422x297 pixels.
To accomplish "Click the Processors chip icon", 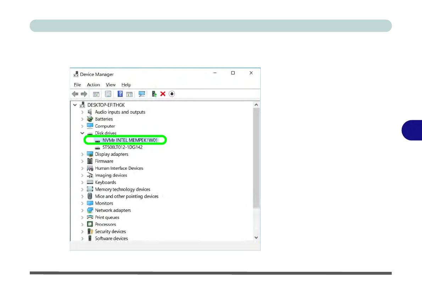I will [90, 224].
